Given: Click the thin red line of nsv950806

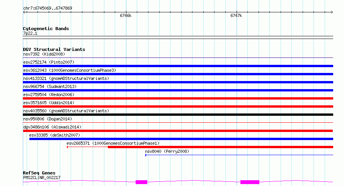Looking at the screenshot, I should coord(178,122).
